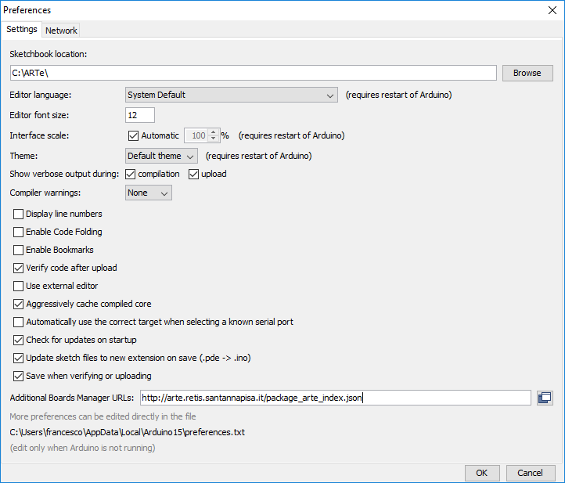
Task: Open the Compiler warnings dropdown
Action: coord(149,193)
